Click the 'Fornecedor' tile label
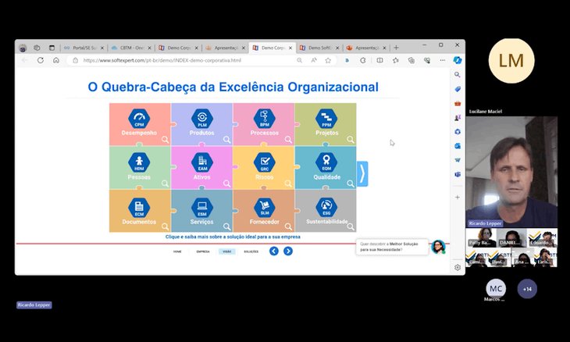Screen dimensions: 570x342 click(x=264, y=222)
